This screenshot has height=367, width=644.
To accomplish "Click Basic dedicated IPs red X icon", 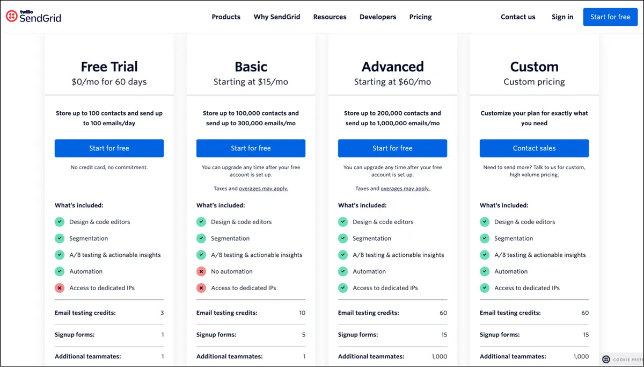I will tap(201, 288).
